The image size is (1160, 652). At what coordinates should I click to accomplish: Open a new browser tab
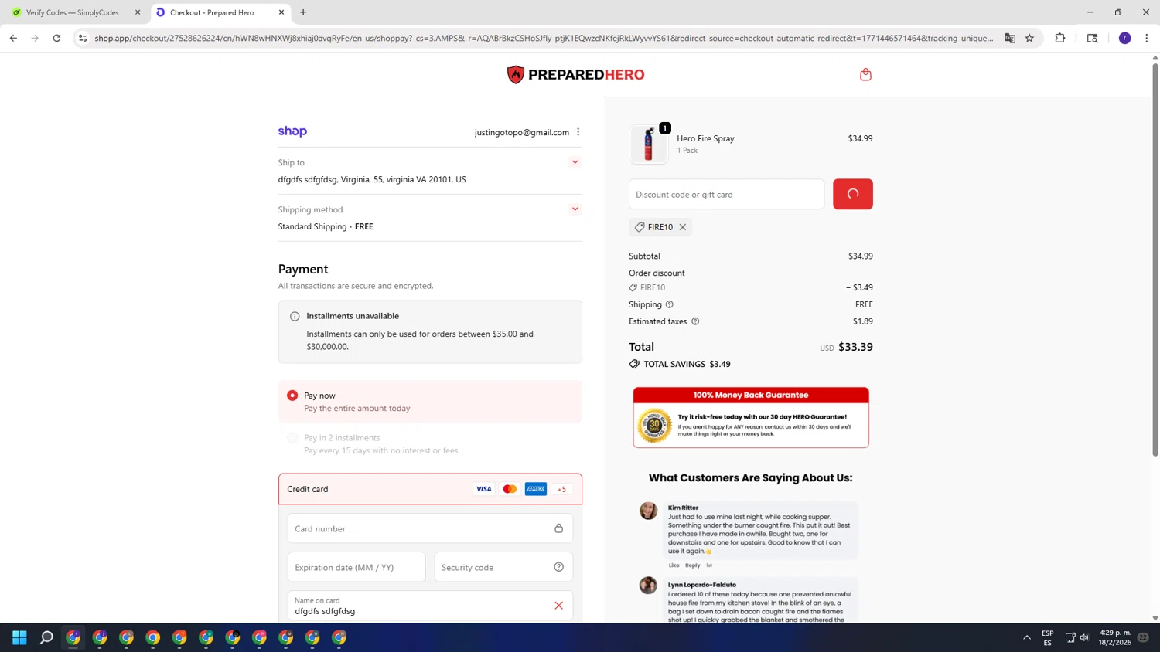pos(303,12)
